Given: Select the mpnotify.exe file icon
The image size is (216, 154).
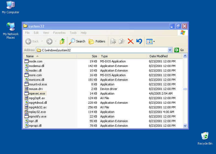Looking at the screenshot, I should [x=26, y=116].
